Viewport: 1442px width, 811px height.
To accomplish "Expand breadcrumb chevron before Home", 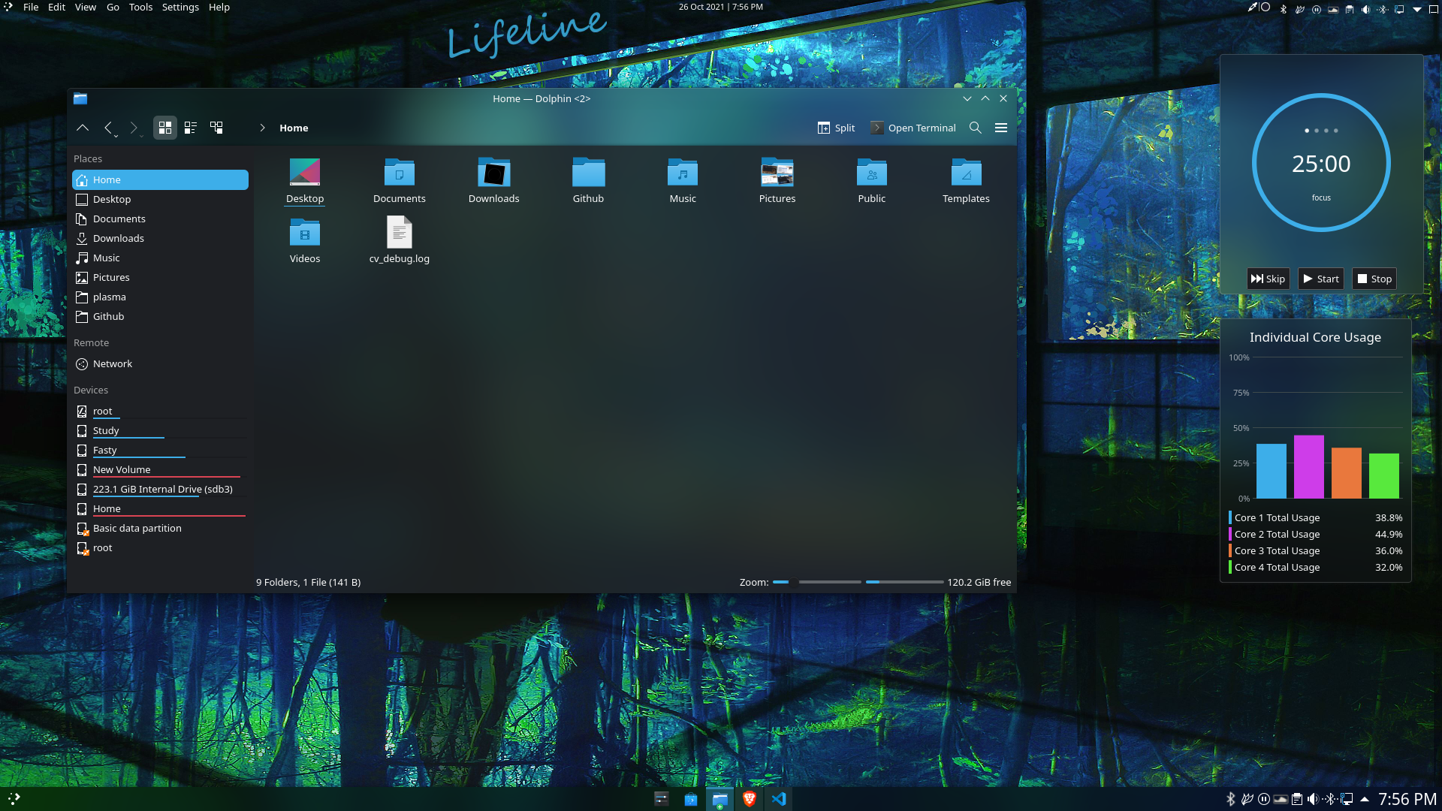I will tap(262, 128).
